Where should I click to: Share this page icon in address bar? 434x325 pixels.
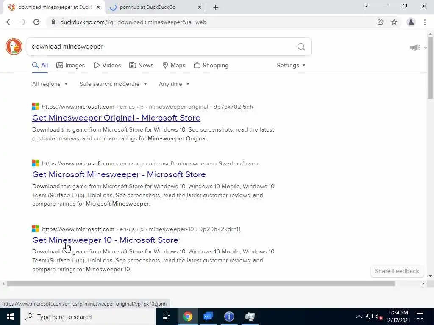pos(380,22)
